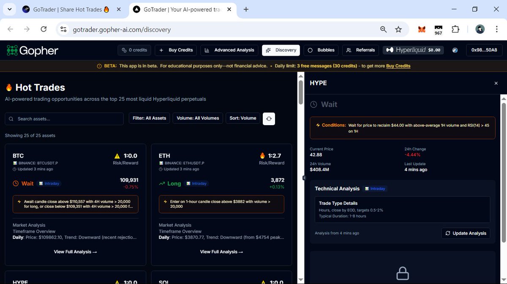
Task: Open the Referrals page
Action: coord(360,50)
